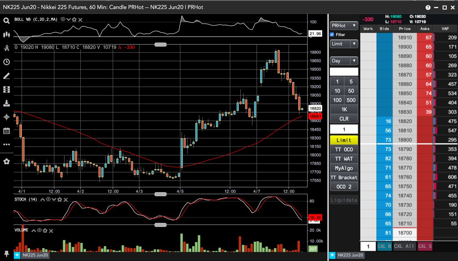Select the yellow Limit order button

tap(344, 140)
